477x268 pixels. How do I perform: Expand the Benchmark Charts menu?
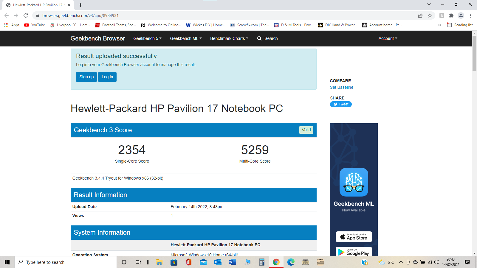coord(229,38)
